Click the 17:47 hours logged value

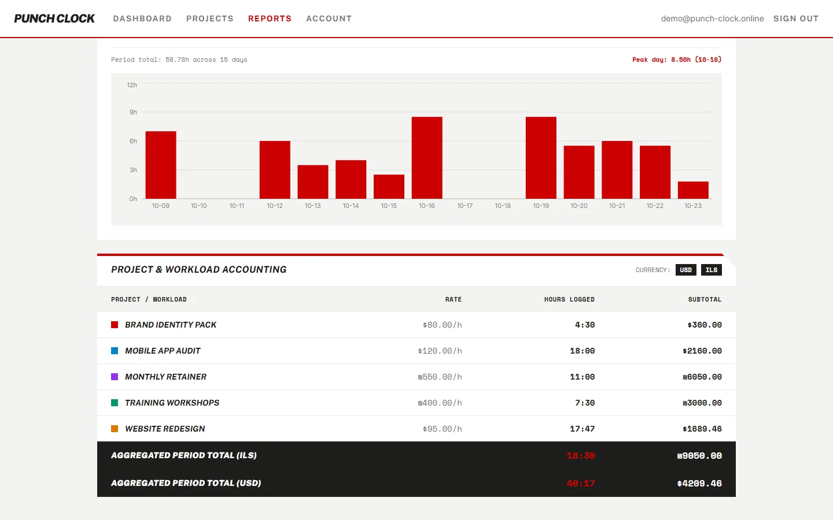(x=582, y=429)
